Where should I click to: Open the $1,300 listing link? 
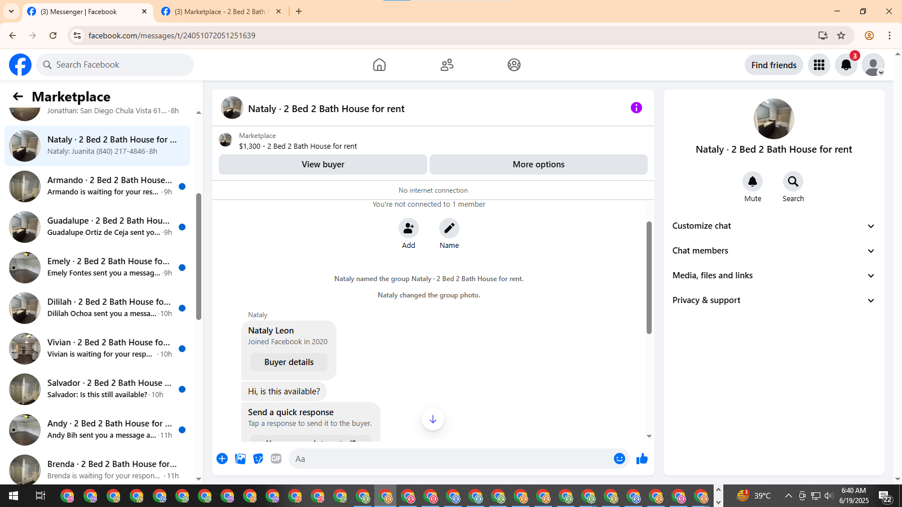298,146
